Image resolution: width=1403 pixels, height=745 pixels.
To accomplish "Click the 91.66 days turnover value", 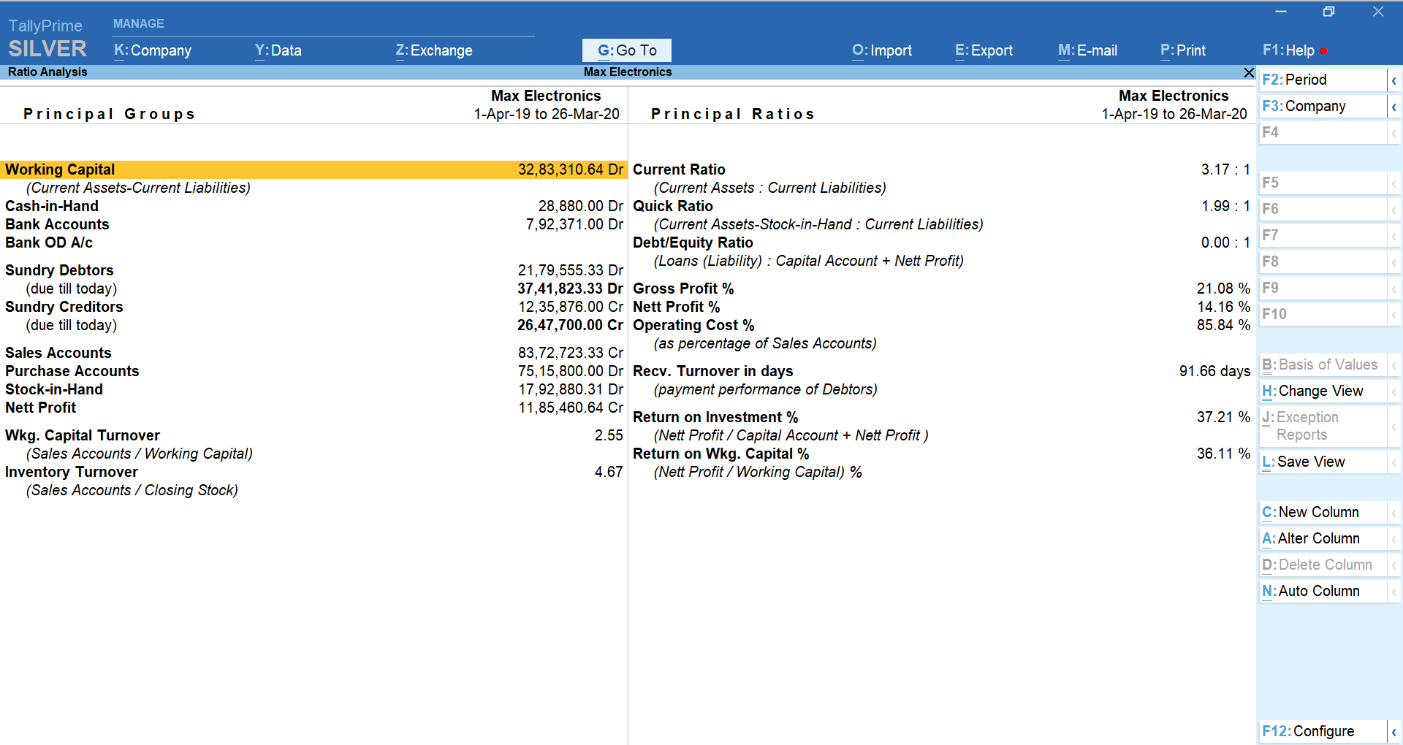I will click(x=1214, y=371).
